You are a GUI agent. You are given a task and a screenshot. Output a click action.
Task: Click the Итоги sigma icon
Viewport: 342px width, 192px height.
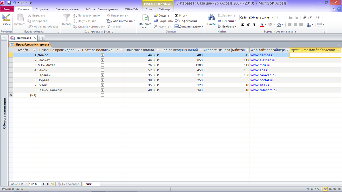[176, 15]
